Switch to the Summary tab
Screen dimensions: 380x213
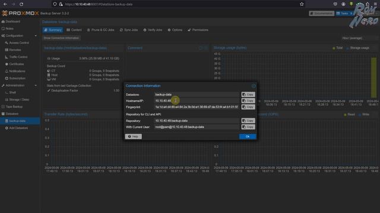[x=53, y=30]
